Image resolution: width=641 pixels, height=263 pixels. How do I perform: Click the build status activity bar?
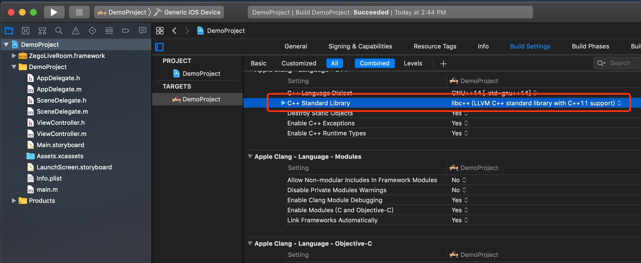tap(390, 12)
